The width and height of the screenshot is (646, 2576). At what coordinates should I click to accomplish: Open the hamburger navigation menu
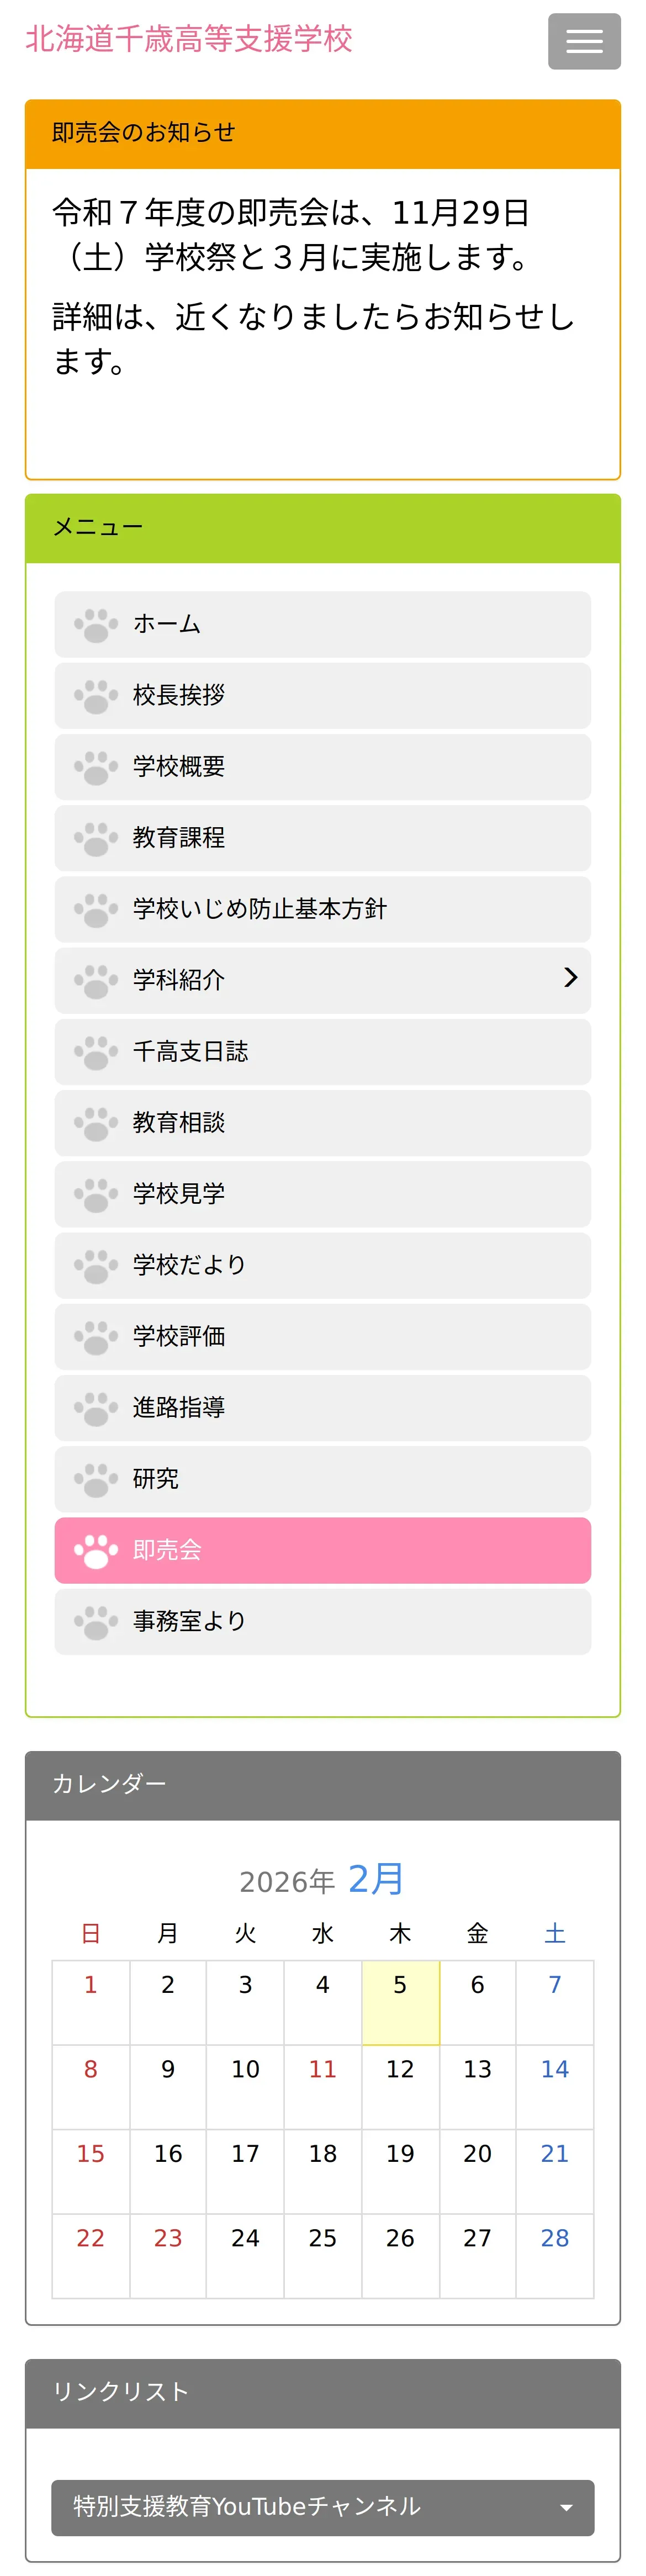pyautogui.click(x=584, y=41)
